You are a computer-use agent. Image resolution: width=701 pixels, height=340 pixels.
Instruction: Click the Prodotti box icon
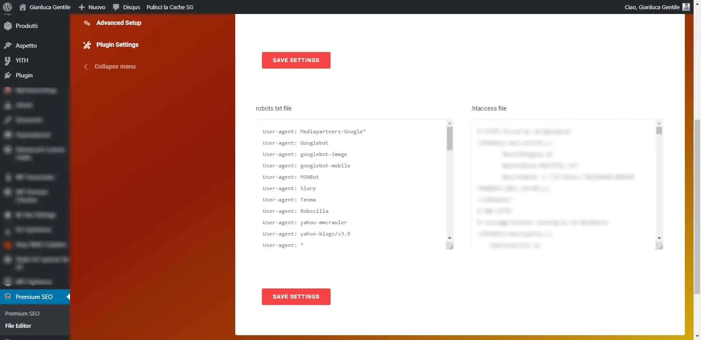(x=7, y=26)
